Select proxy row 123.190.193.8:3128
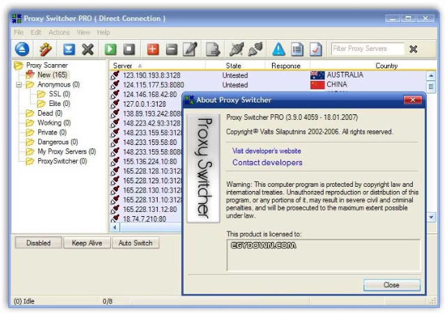The image size is (445, 313). (151, 75)
